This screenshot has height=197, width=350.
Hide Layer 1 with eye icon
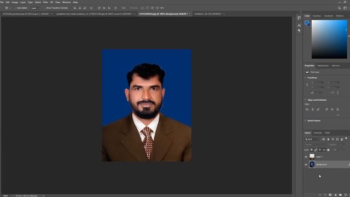point(306,157)
